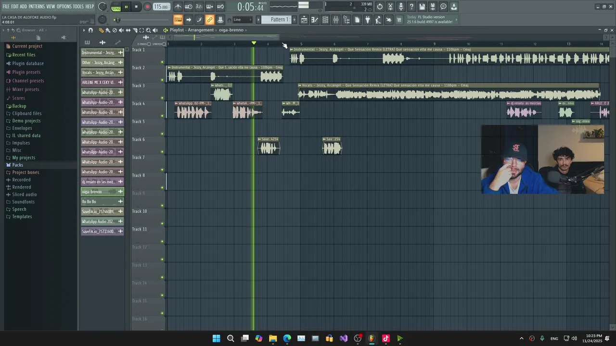Click the metronome icon
Viewport: 616px width, 346px height.
pyautogui.click(x=178, y=7)
